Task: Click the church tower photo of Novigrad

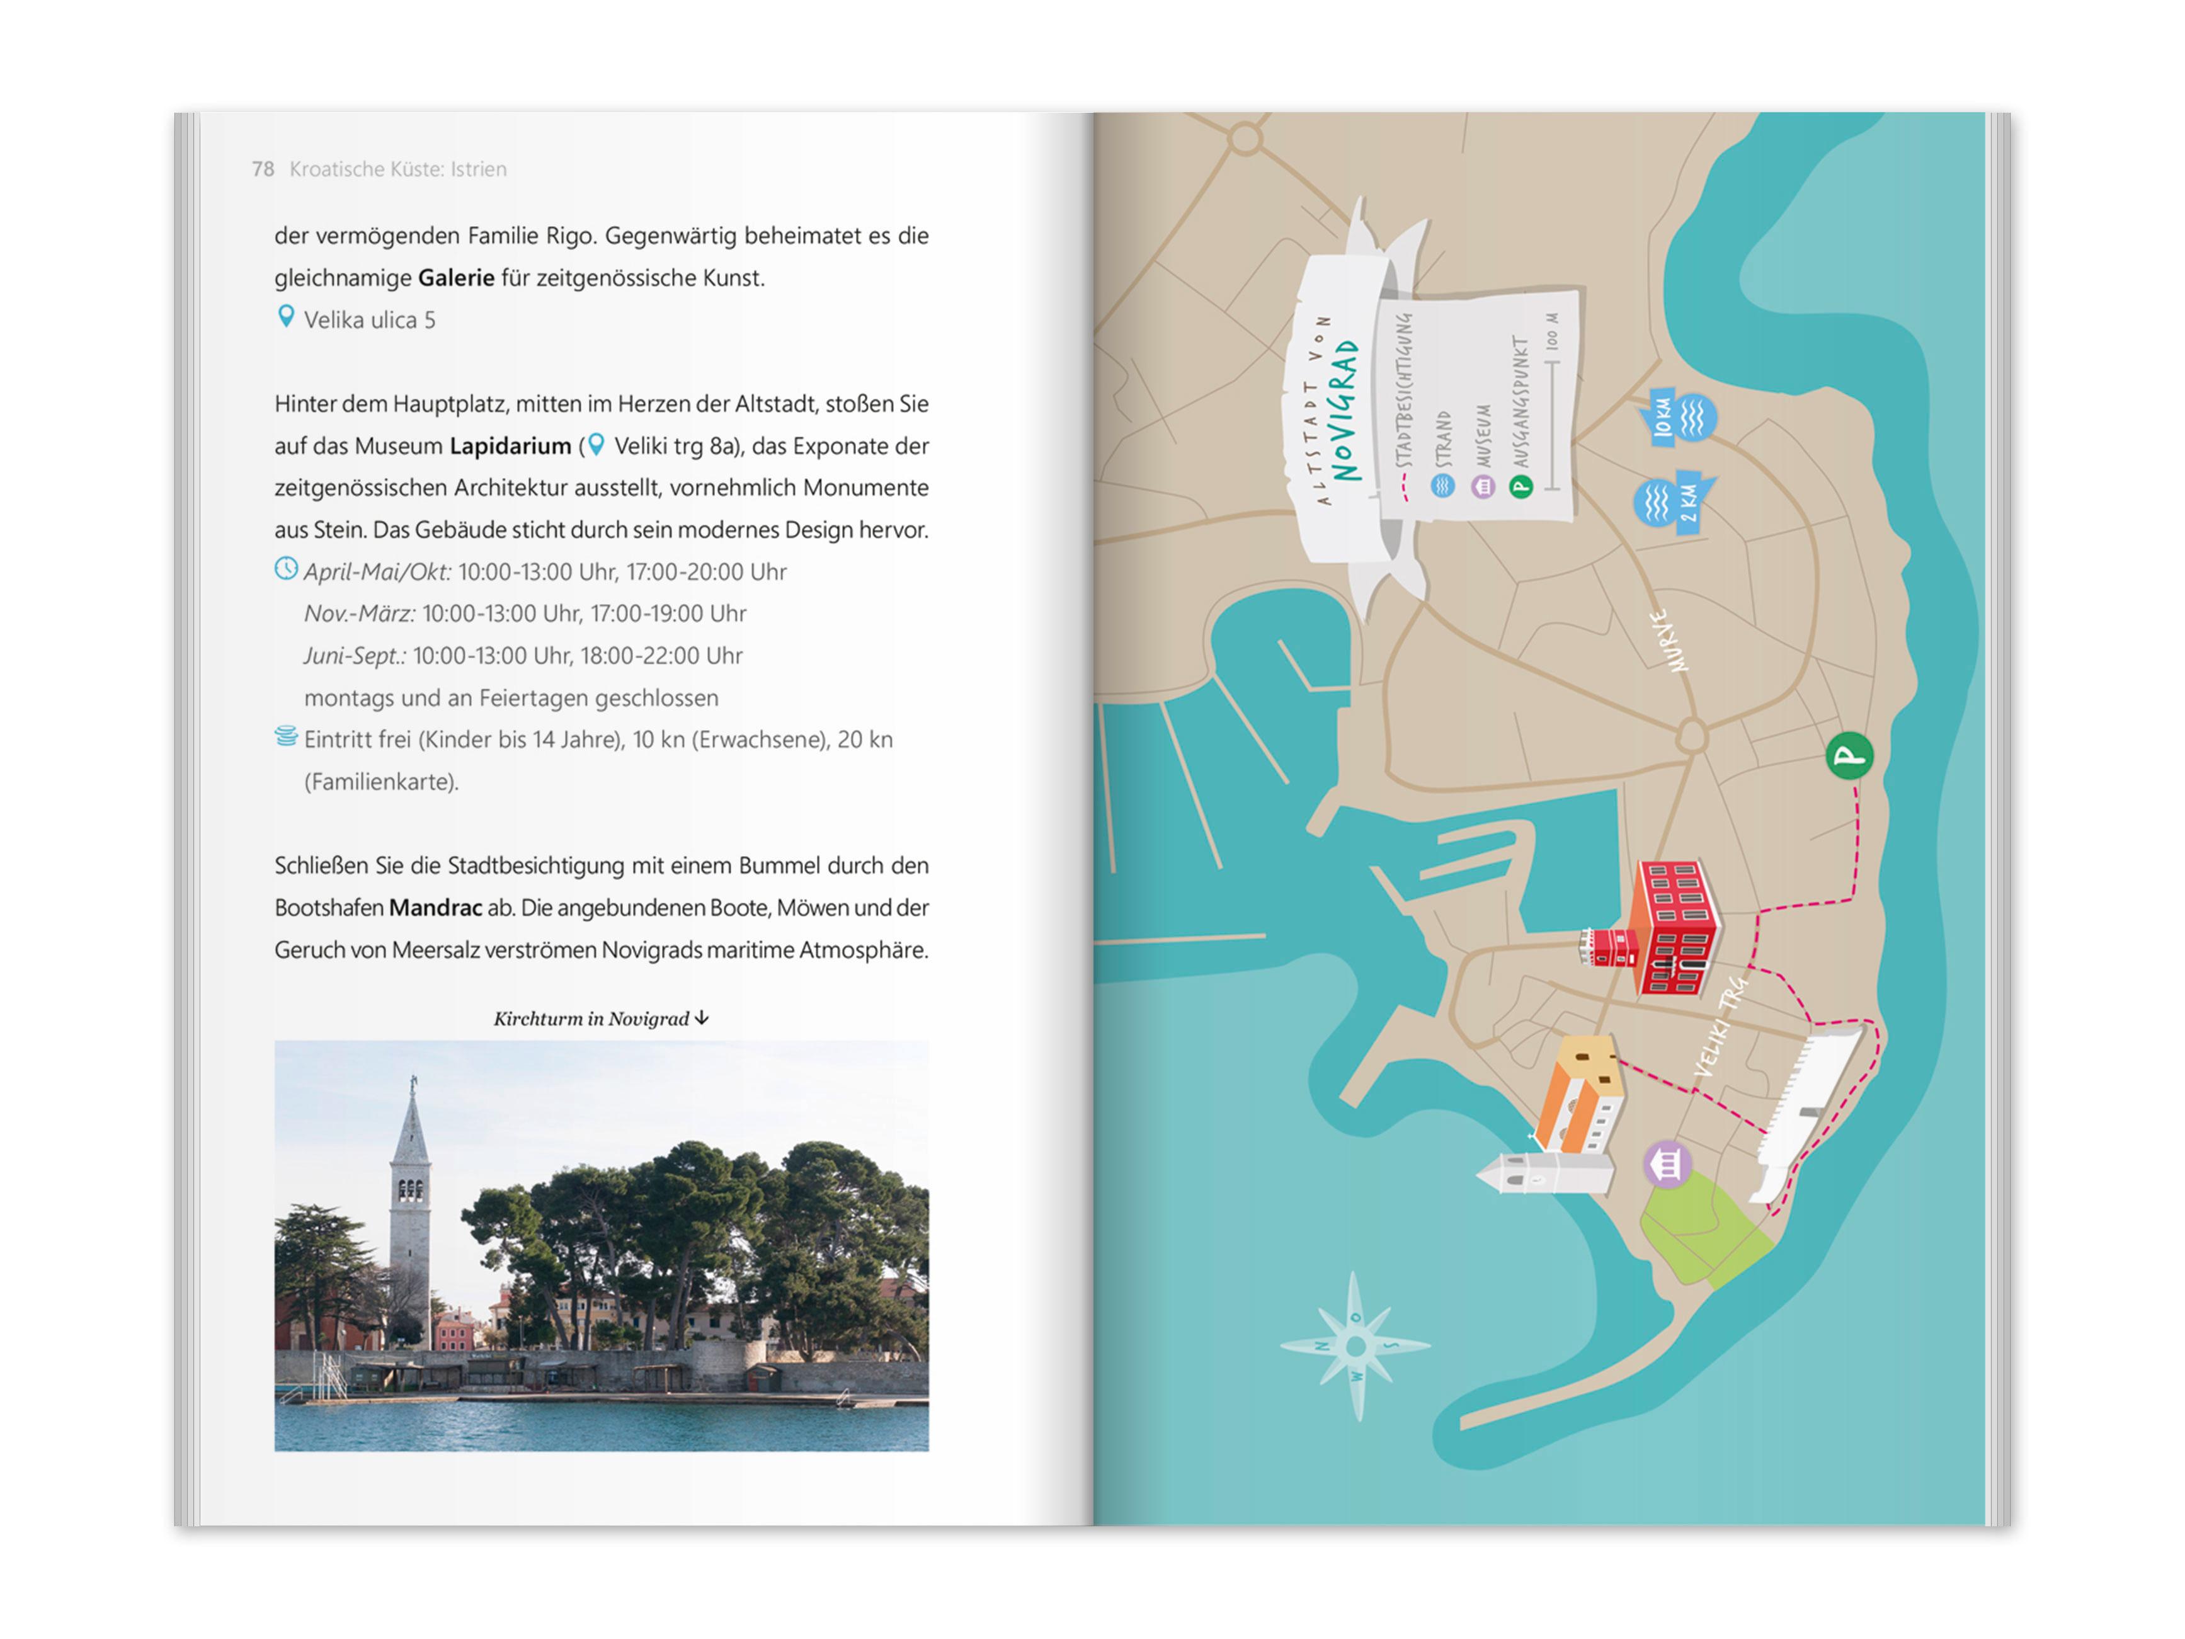Action: [x=601, y=1245]
